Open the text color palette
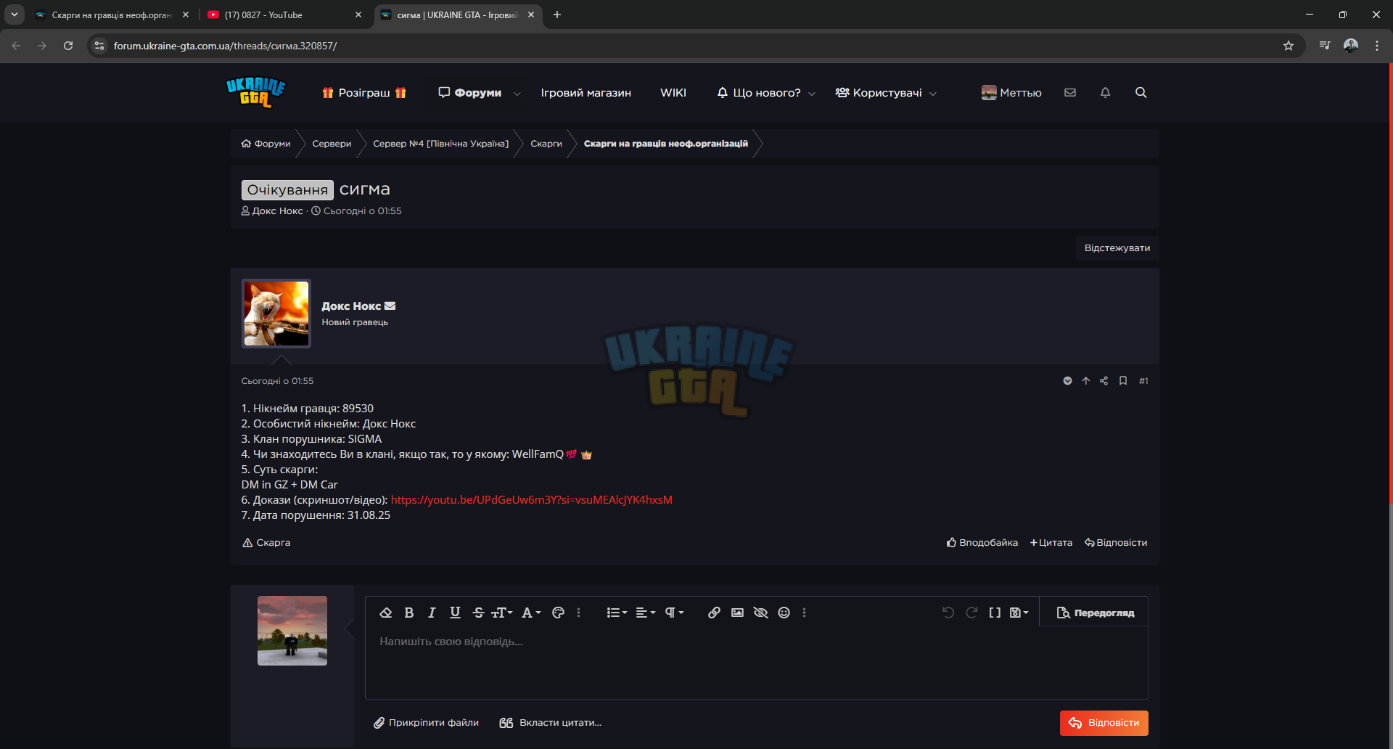1393x749 pixels. point(558,613)
